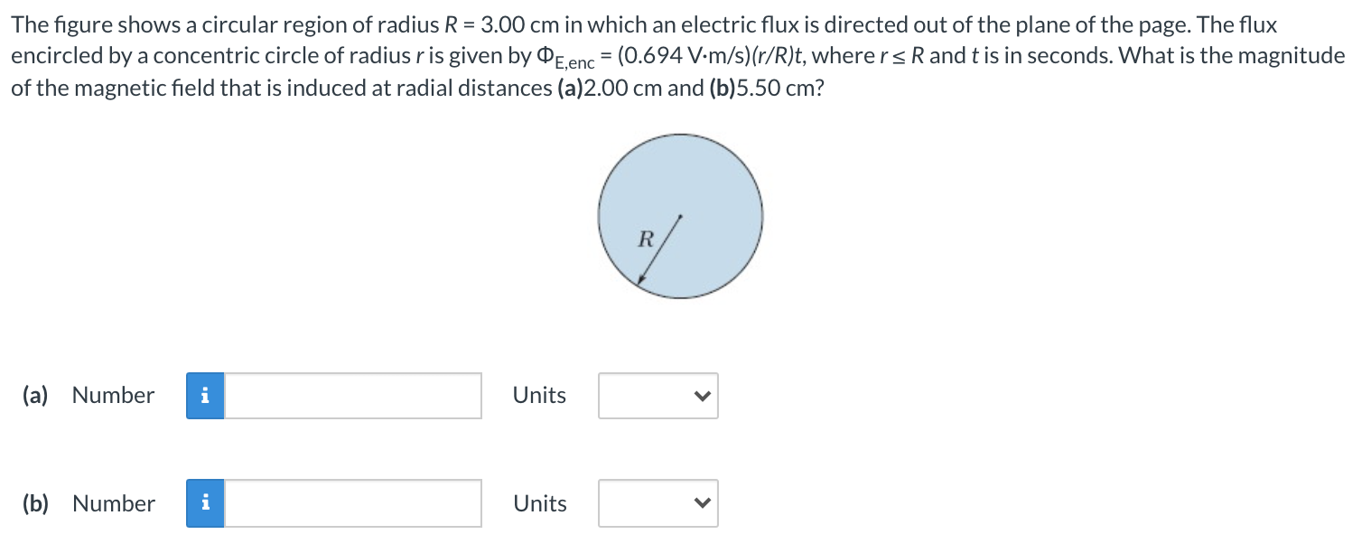Open the Units dropdown for part (a)

click(x=658, y=395)
